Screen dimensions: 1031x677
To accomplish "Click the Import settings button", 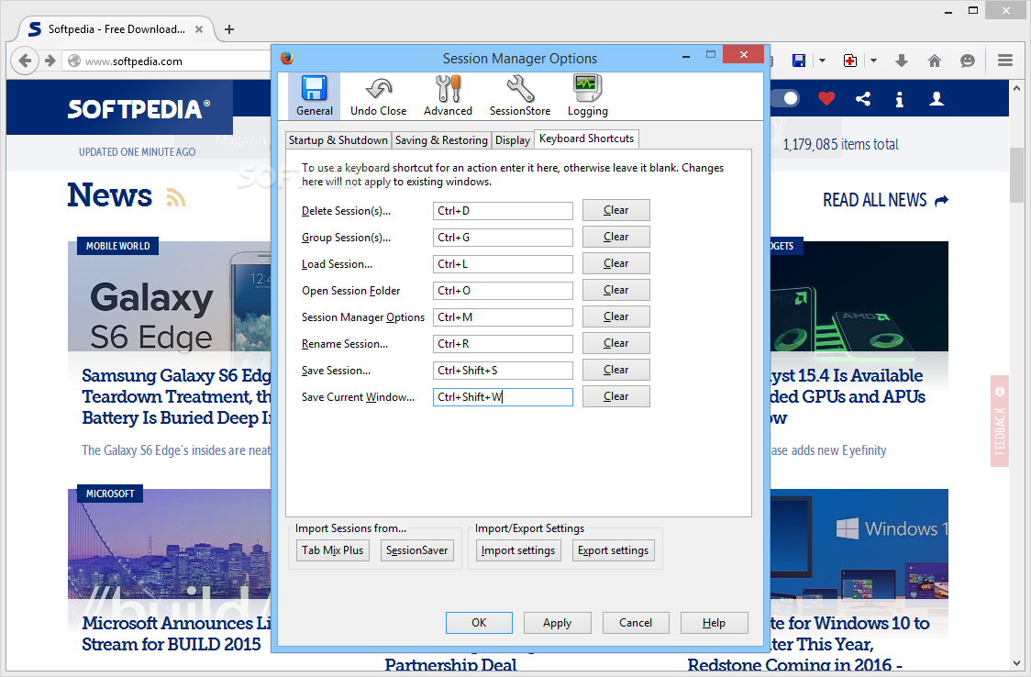I will 518,550.
